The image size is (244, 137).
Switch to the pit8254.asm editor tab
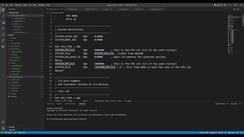click(x=90, y=9)
